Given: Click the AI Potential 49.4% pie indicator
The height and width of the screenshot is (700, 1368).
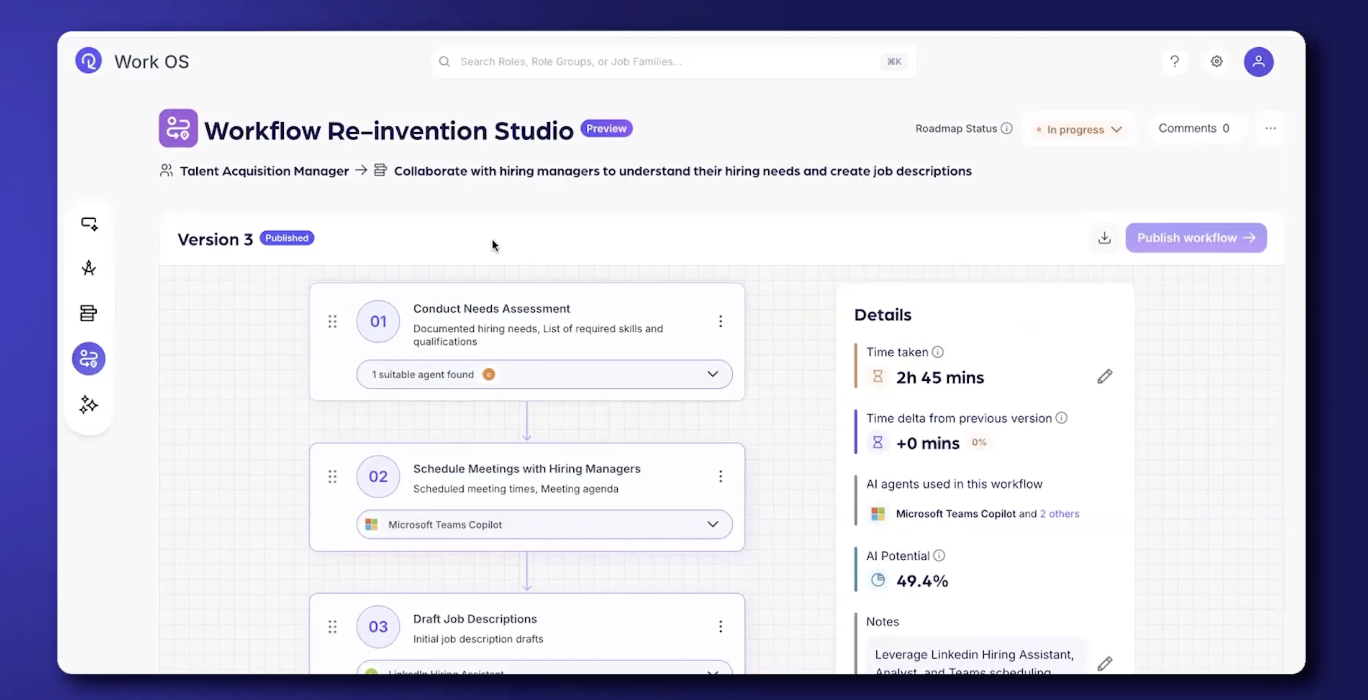Looking at the screenshot, I should click(x=878, y=580).
